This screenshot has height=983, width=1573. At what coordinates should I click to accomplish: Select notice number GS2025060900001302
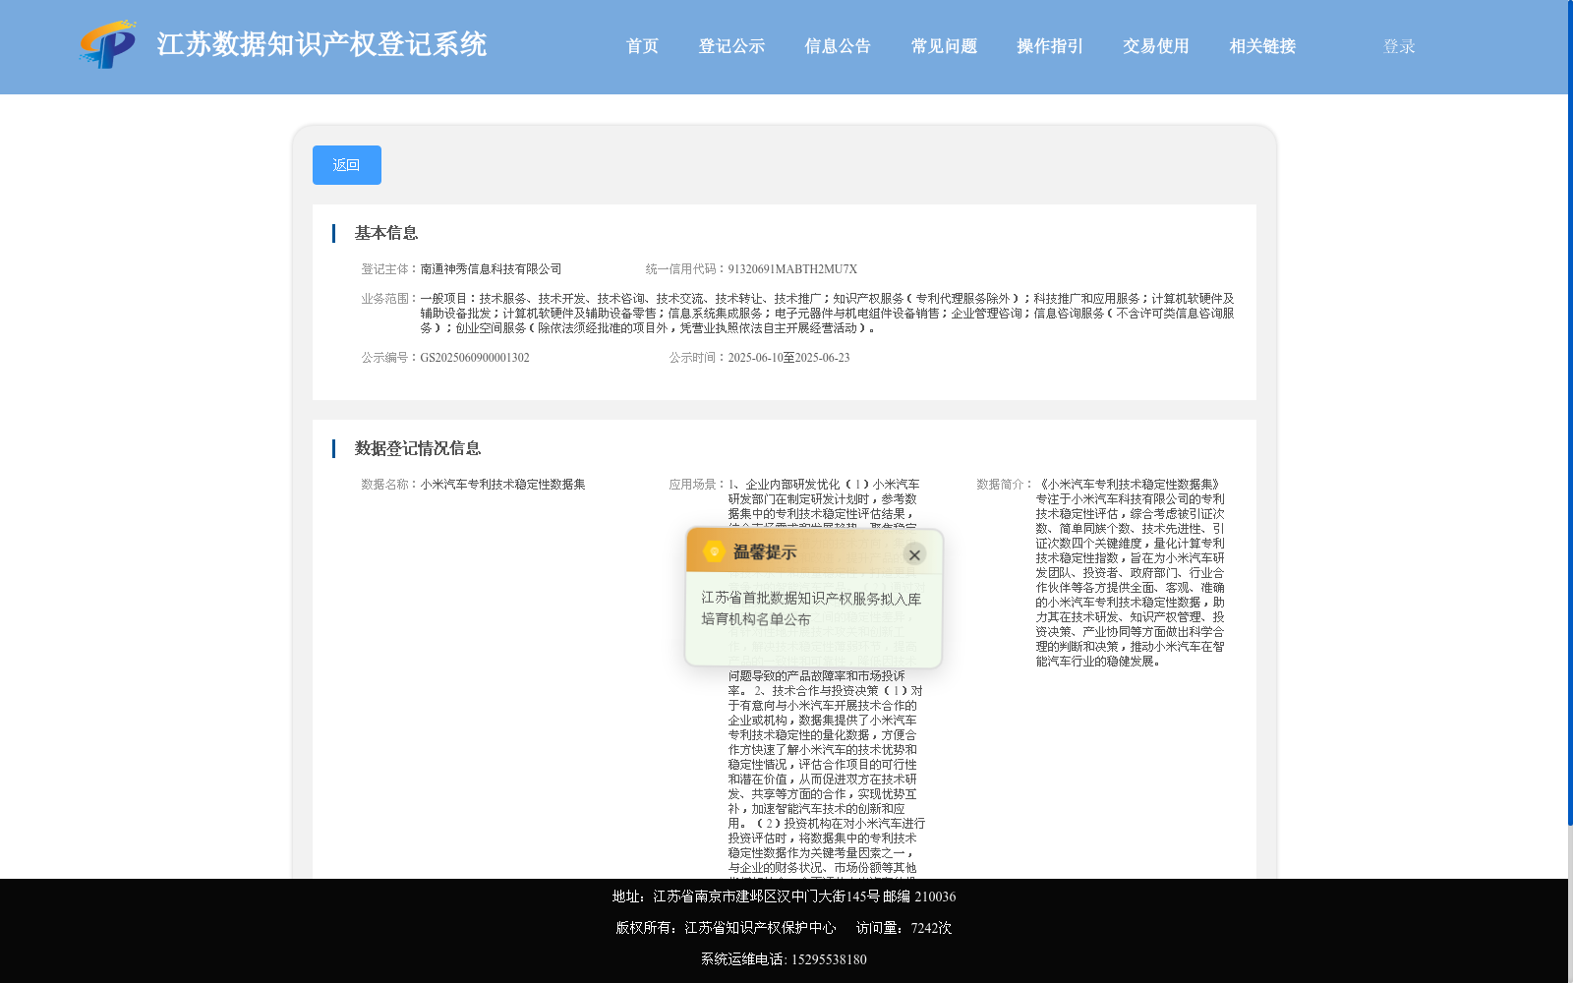tap(475, 358)
